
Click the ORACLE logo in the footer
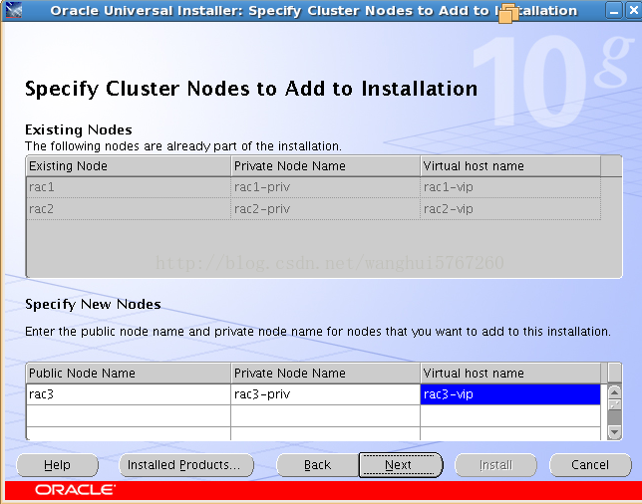(x=75, y=490)
